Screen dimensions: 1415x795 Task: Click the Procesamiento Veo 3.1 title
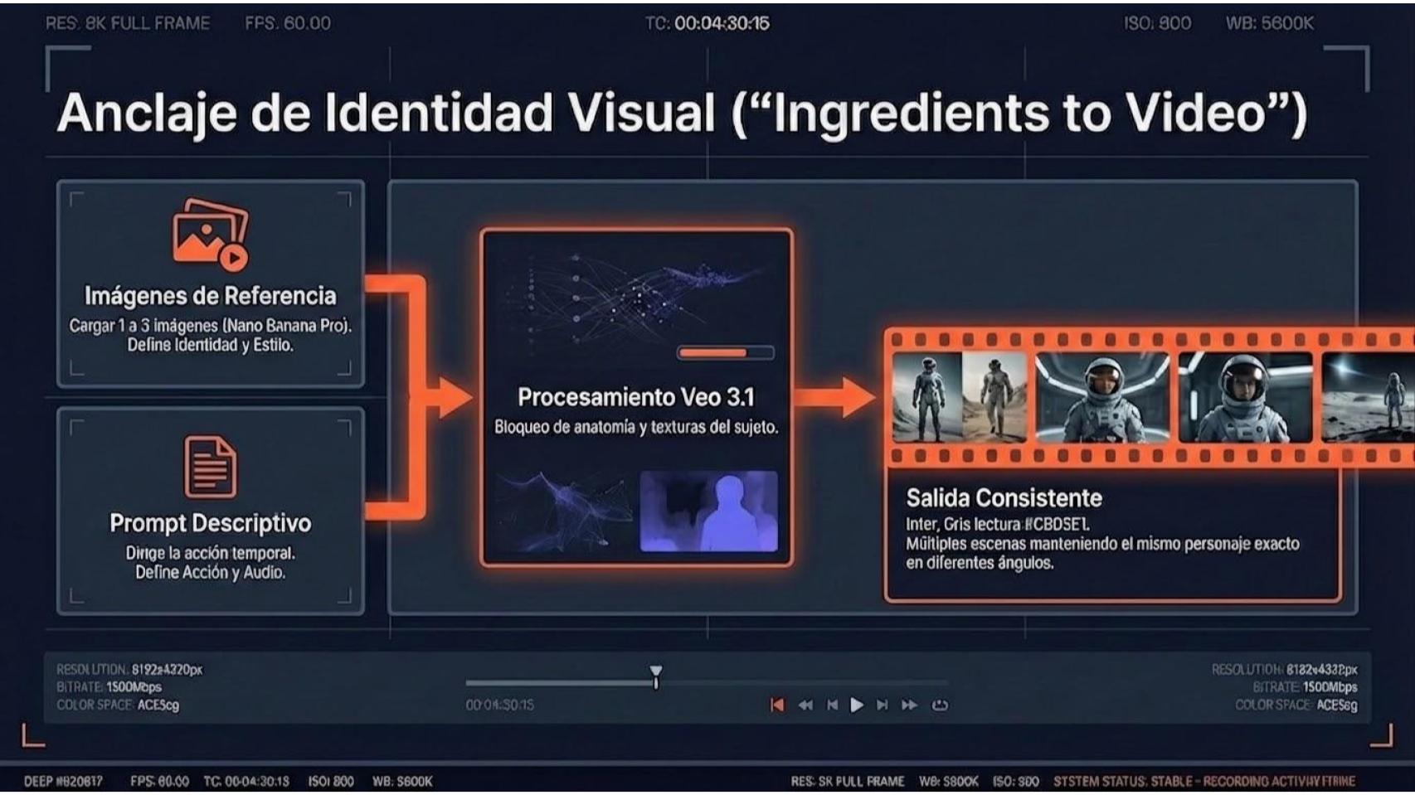click(636, 397)
